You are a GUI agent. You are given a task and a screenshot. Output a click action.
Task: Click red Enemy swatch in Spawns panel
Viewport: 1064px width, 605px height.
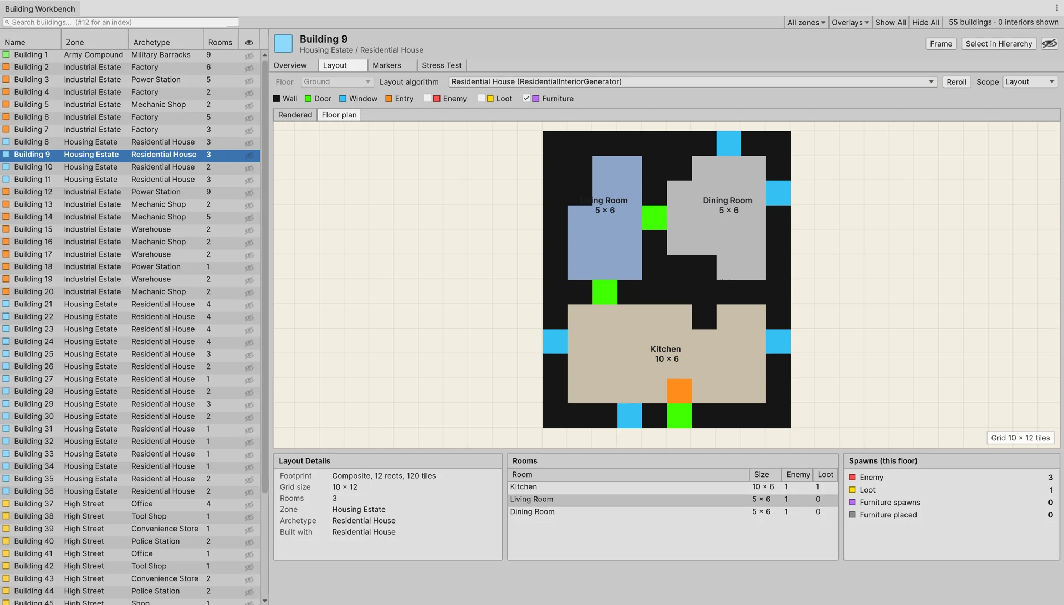[852, 477]
